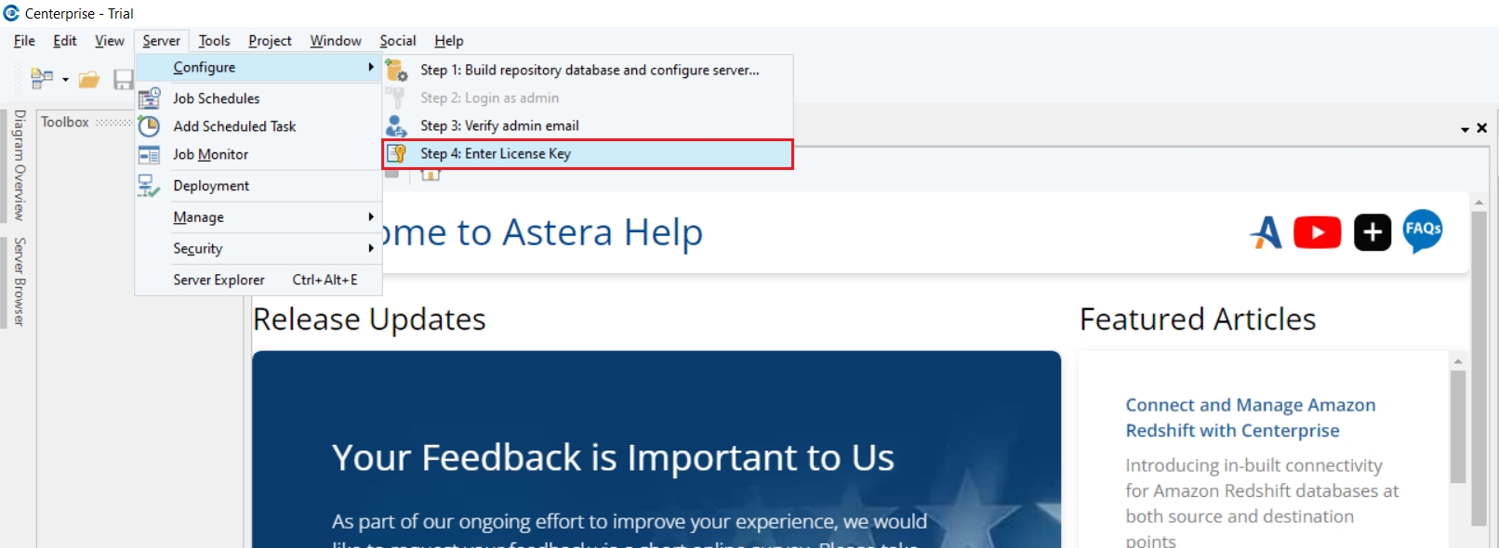Choose Server Explorer from the Server menu
This screenshot has width=1499, height=548.
coord(259,280)
